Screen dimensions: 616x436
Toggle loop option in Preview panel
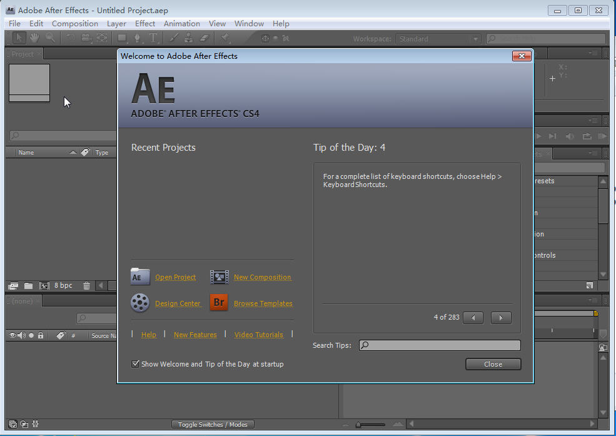[x=587, y=136]
